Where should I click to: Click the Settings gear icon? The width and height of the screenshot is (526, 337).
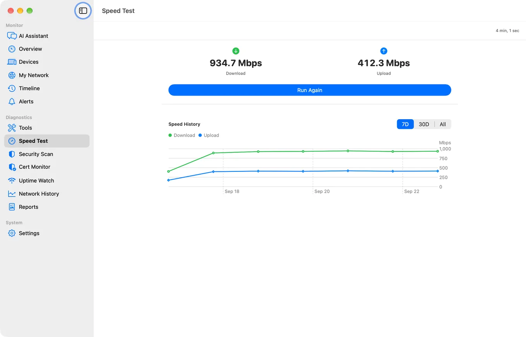click(12, 233)
